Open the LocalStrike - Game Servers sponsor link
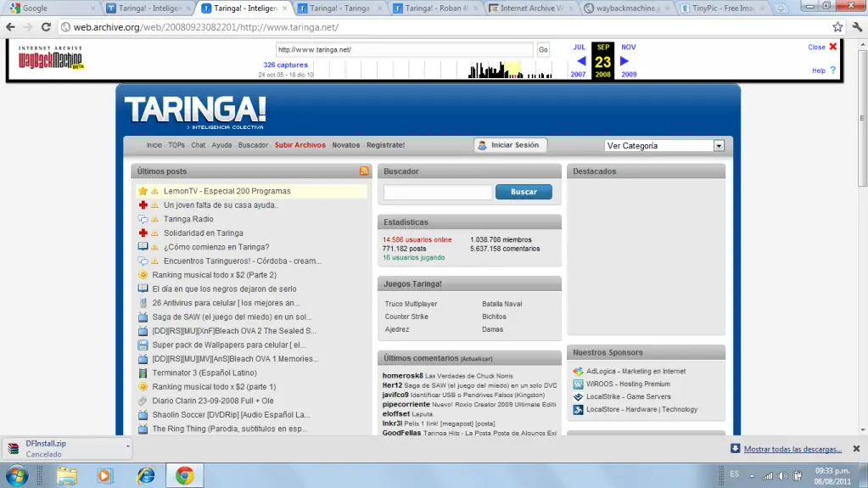868x488 pixels. (629, 396)
